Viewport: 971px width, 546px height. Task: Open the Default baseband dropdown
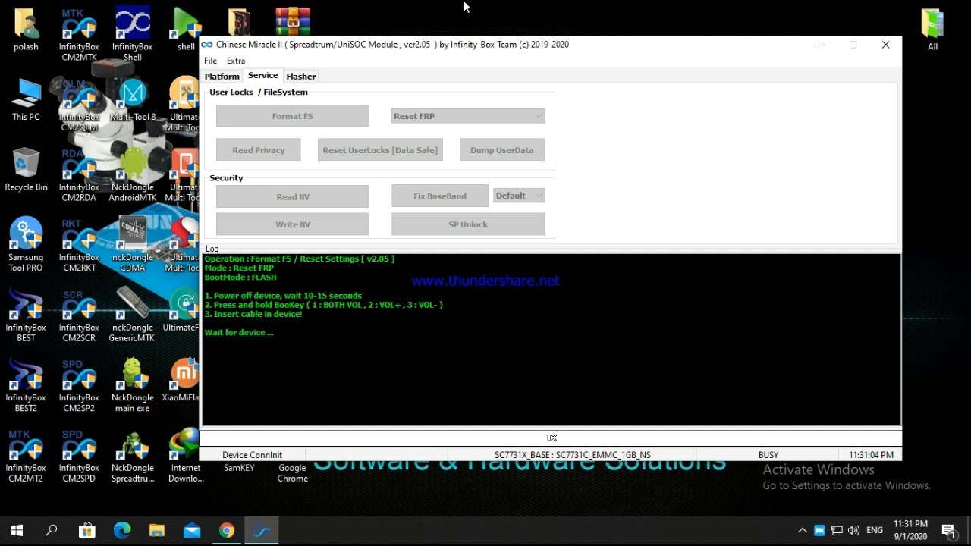[519, 196]
